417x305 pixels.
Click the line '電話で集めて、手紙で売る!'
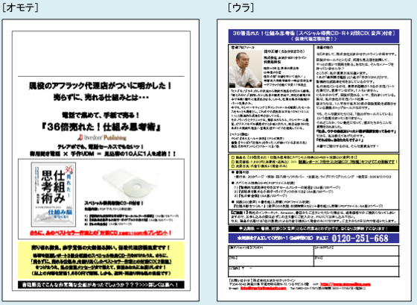[x=101, y=116]
